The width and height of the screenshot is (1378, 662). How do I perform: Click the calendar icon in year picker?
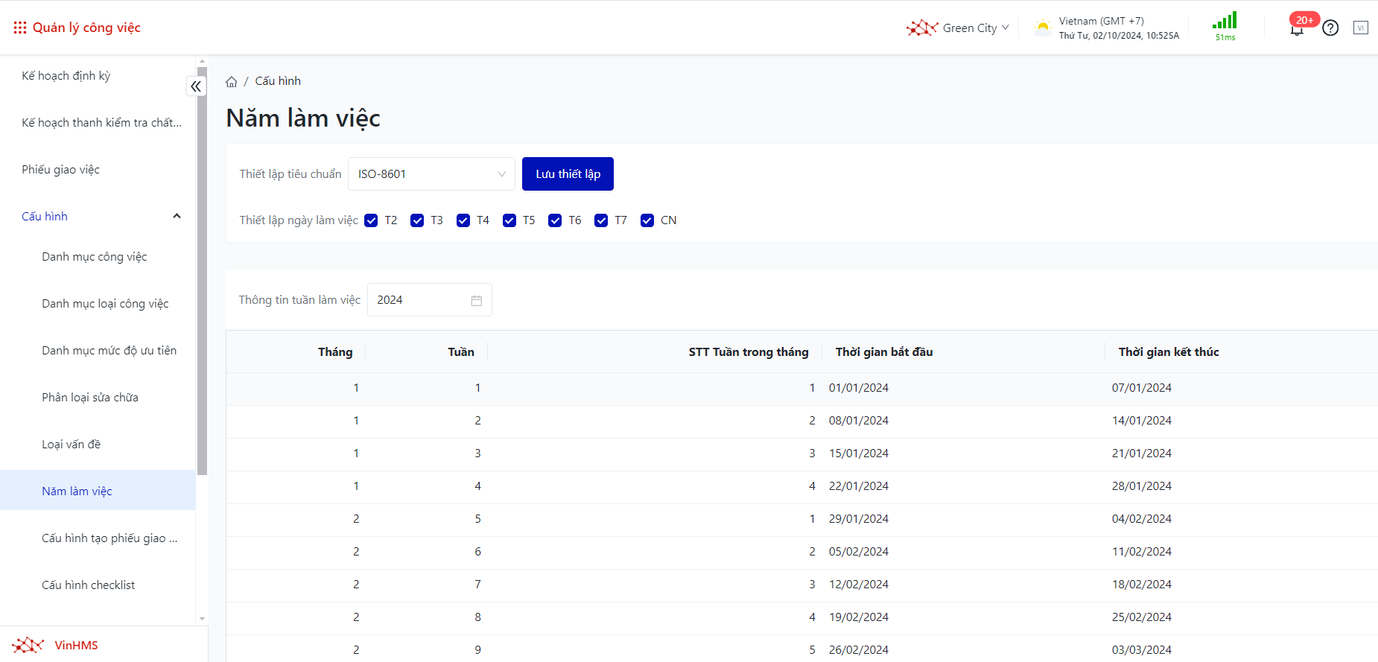tap(477, 301)
